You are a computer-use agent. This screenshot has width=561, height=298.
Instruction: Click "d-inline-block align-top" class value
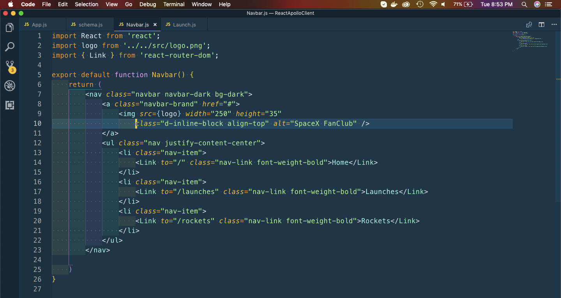click(x=215, y=123)
